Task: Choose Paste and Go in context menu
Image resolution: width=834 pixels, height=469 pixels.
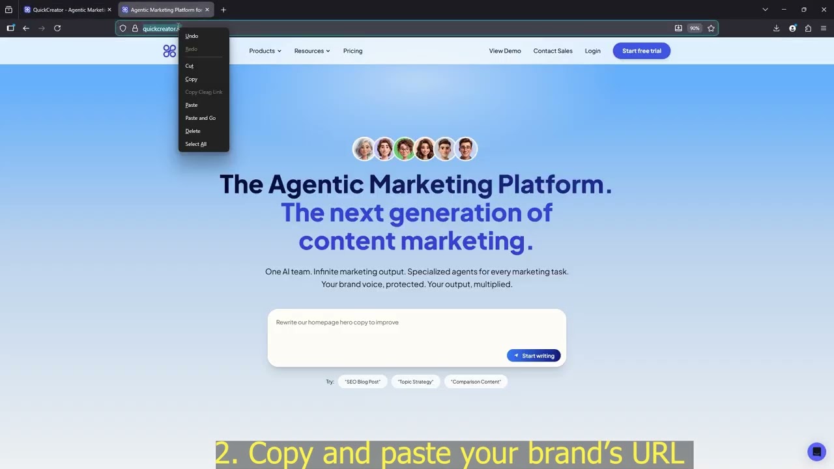Action: click(200, 118)
